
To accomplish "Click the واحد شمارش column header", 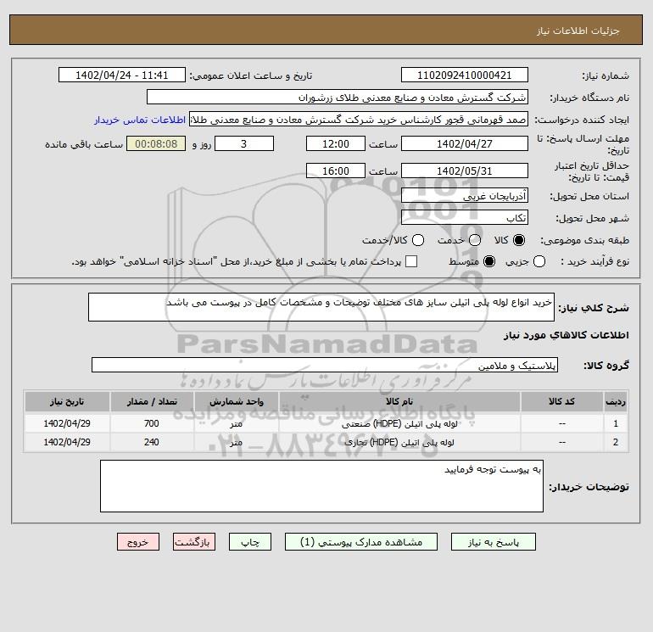I will click(x=236, y=401).
